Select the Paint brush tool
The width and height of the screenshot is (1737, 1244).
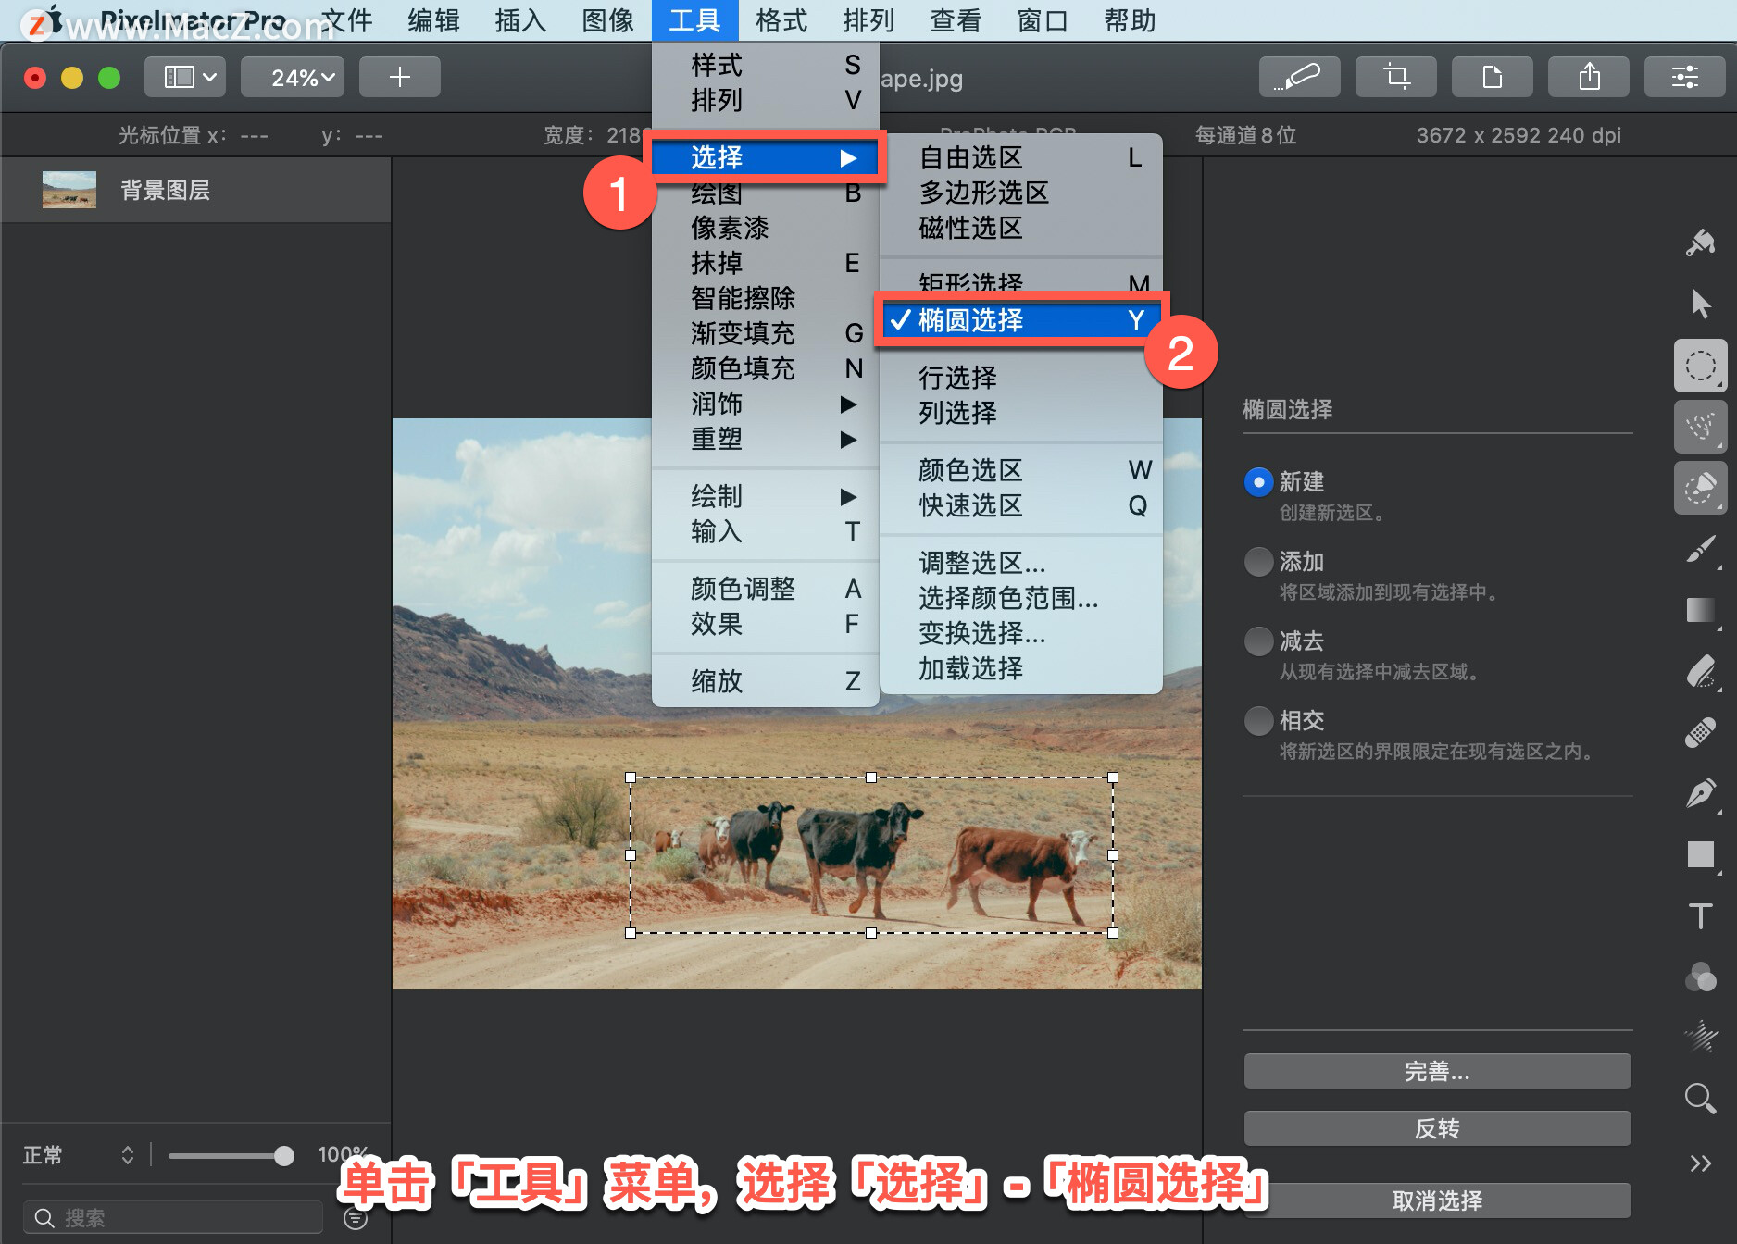(1700, 549)
